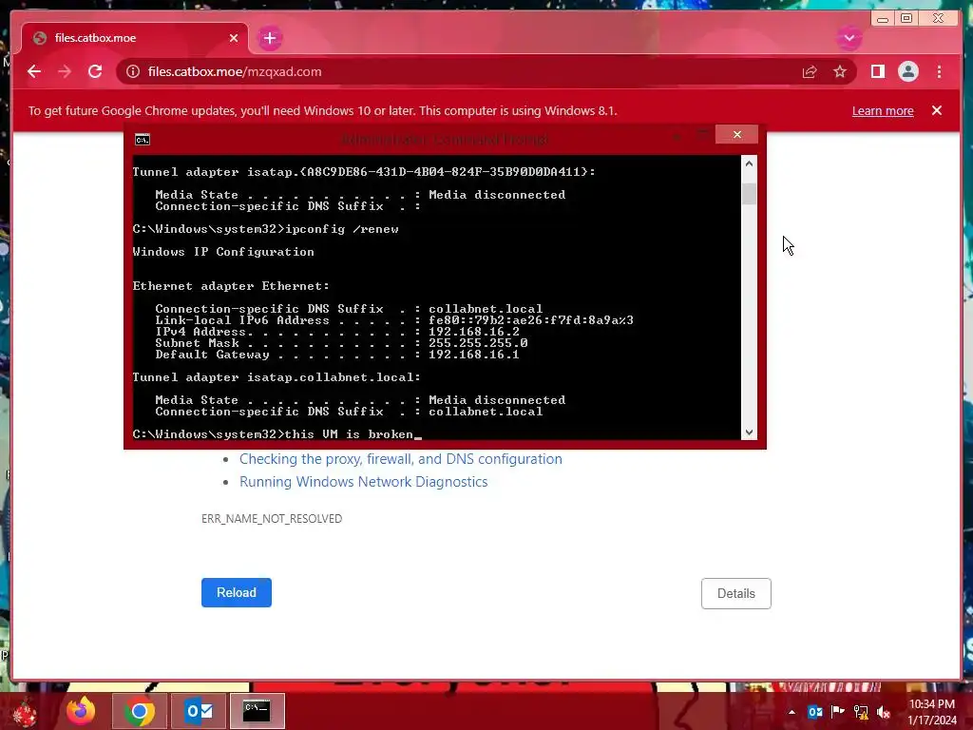Open Command Prompt window system menu icon

(x=143, y=139)
